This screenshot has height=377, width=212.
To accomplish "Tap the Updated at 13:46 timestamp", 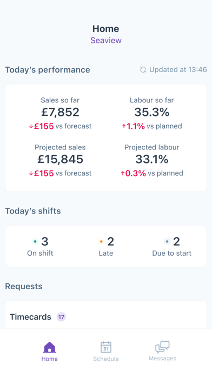I will [x=178, y=70].
